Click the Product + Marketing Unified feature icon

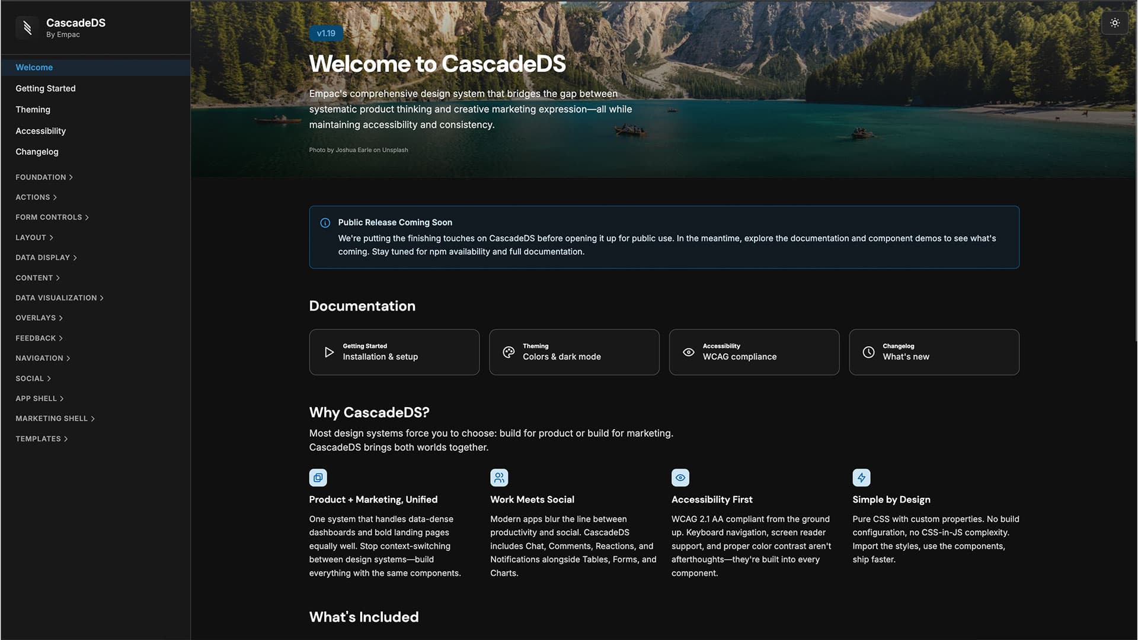tap(318, 478)
